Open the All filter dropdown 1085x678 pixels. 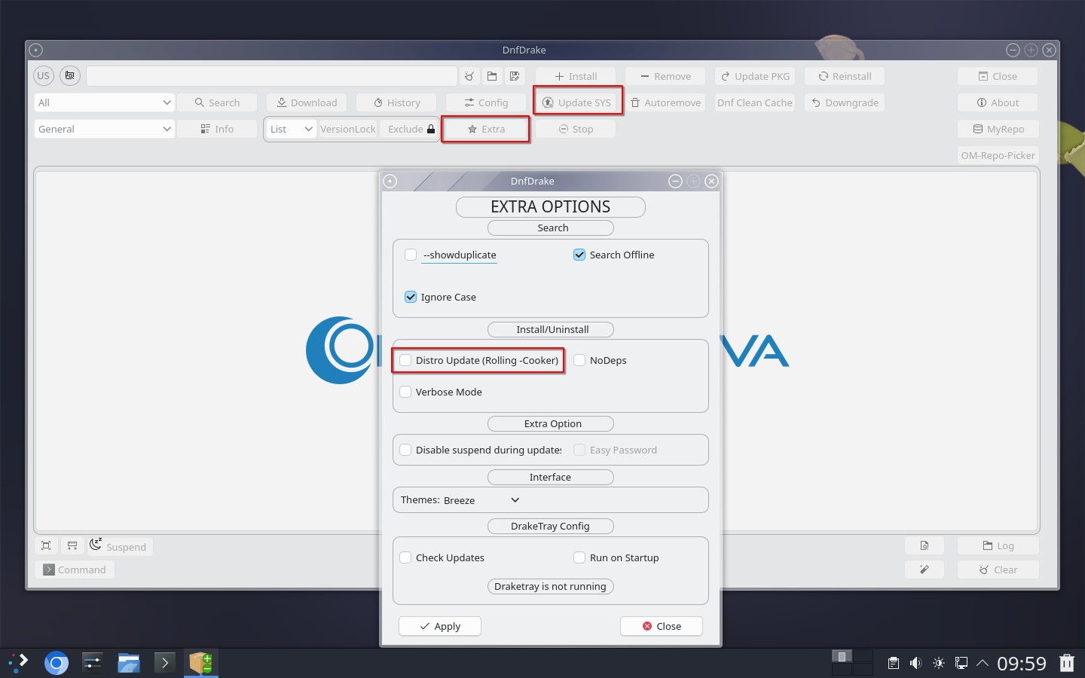click(x=105, y=102)
